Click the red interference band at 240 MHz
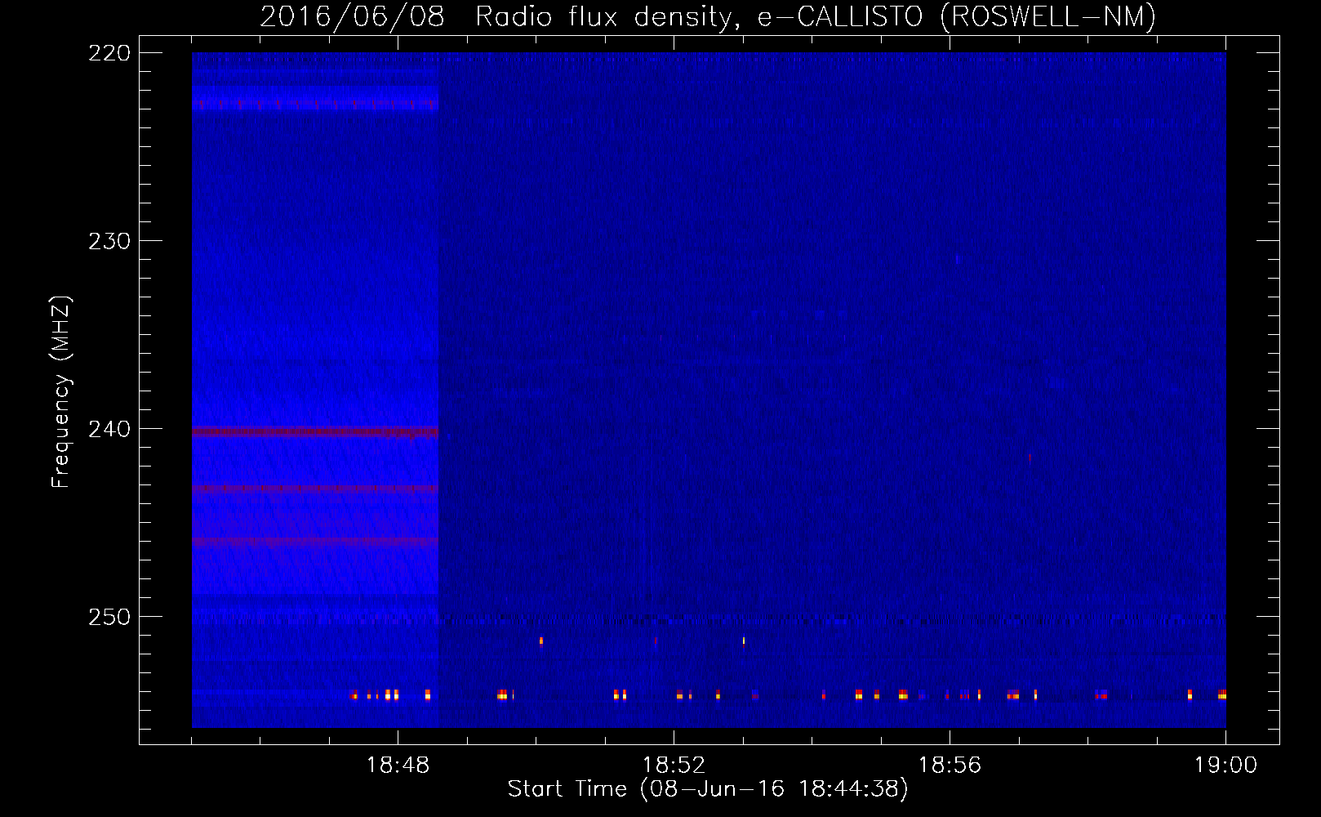This screenshot has width=1321, height=817. point(315,432)
